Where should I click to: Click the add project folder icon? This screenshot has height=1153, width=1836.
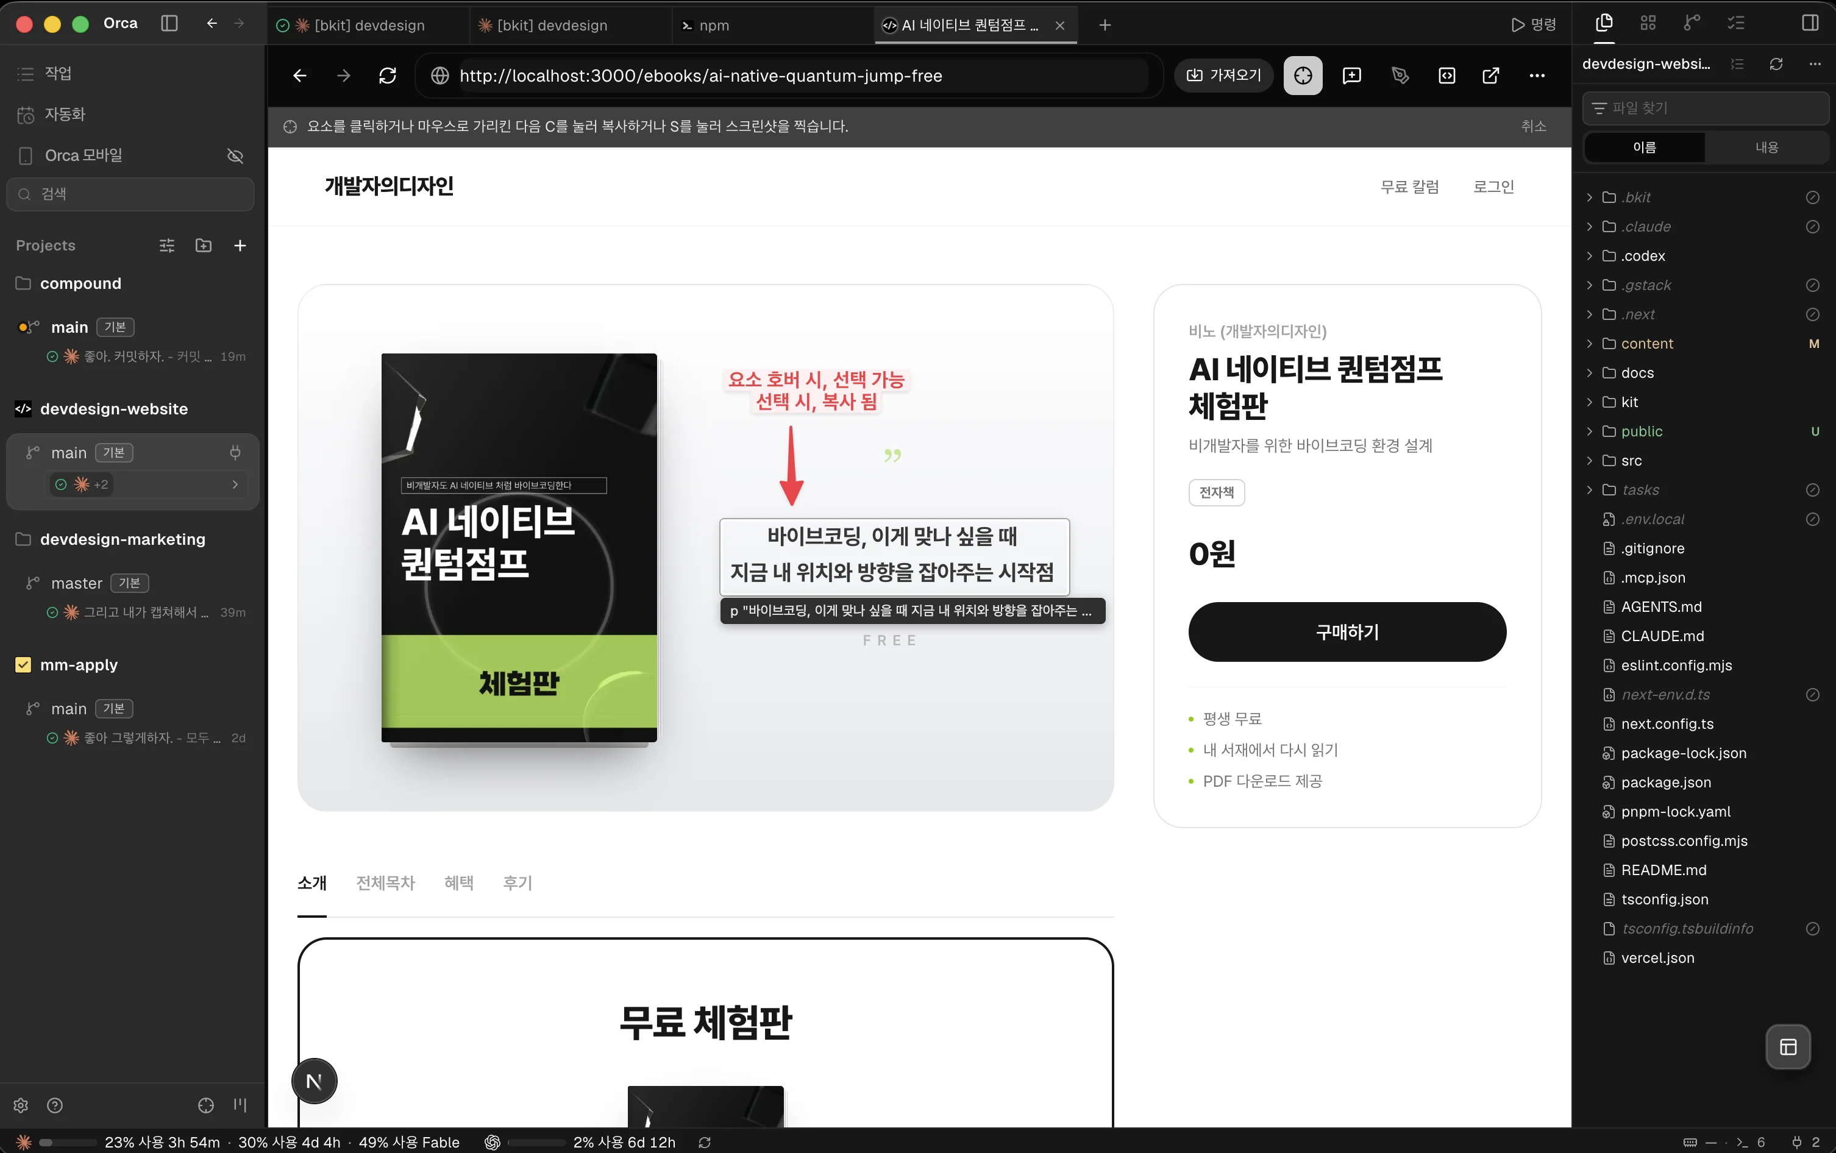pyautogui.click(x=204, y=246)
